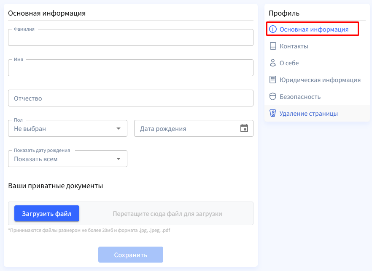Focus the Фамилия input field
The image size is (372, 271).
pyautogui.click(x=131, y=38)
